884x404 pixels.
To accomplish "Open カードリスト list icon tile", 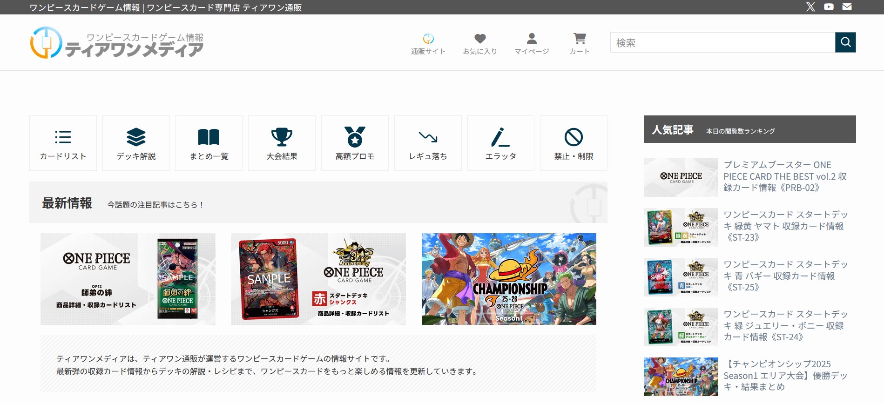I will click(x=63, y=143).
